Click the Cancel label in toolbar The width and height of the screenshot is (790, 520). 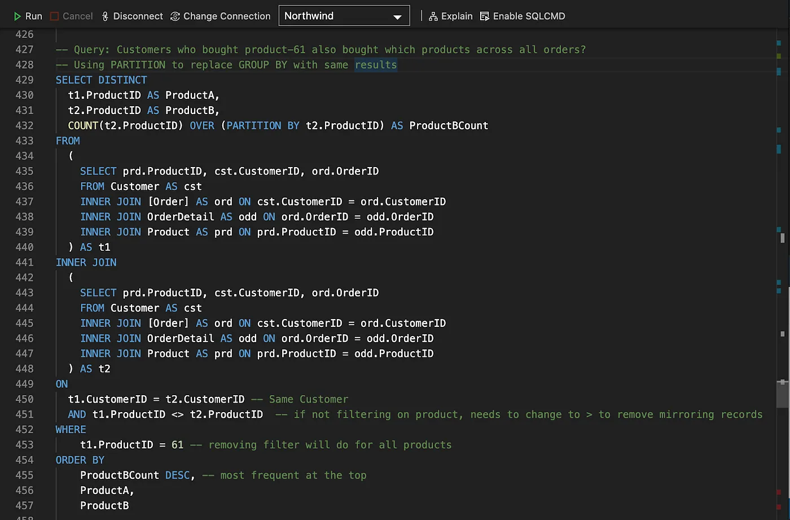(x=78, y=16)
